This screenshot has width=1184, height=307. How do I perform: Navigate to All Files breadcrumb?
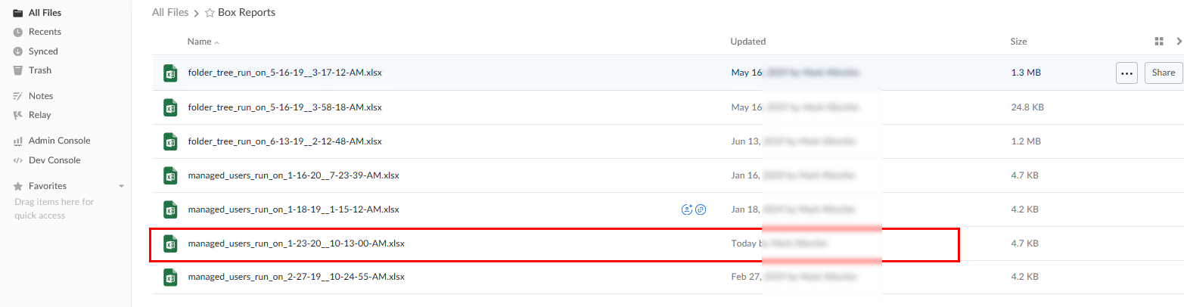pos(169,13)
